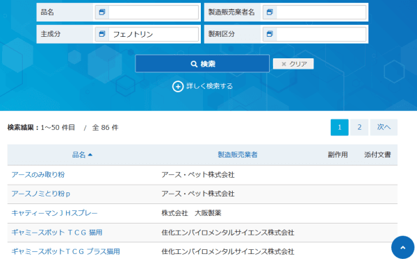Focus the 製剤区分 text input
Viewport: 417px width, 261px height.
pyautogui.click(x=321, y=34)
